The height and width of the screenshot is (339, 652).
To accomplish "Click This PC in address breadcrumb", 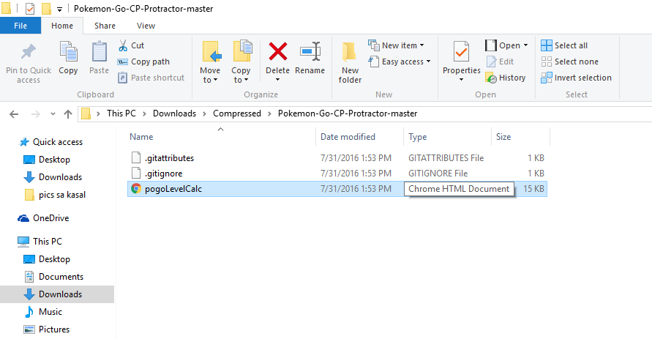I will (121, 113).
